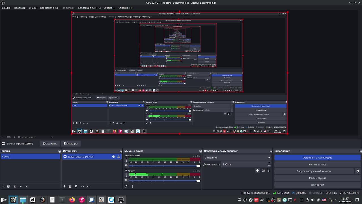362x204 pixels.
Task: Toggle visibility of Захват экрана (XSHM) source
Action: [114, 157]
